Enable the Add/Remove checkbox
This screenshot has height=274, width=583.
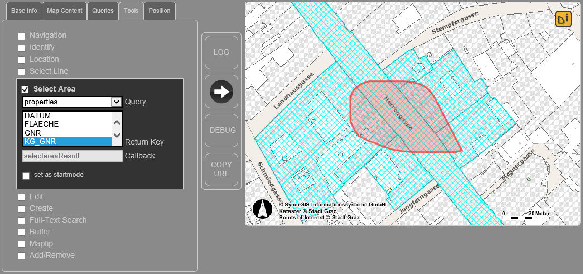(22, 256)
